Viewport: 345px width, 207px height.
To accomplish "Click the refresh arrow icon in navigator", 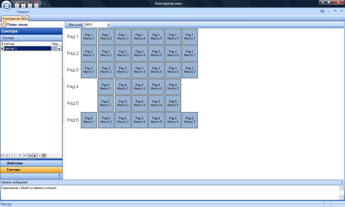I will tap(30, 155).
